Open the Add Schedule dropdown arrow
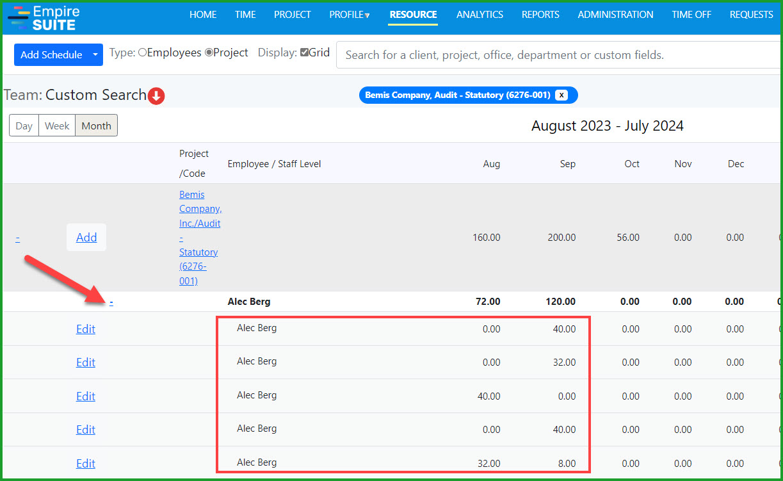 [x=95, y=54]
